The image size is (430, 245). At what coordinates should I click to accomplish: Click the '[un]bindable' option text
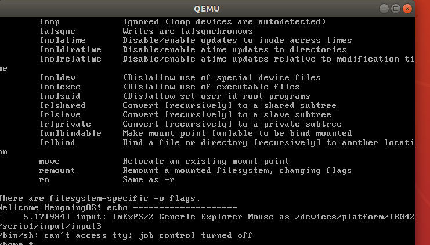(x=70, y=134)
